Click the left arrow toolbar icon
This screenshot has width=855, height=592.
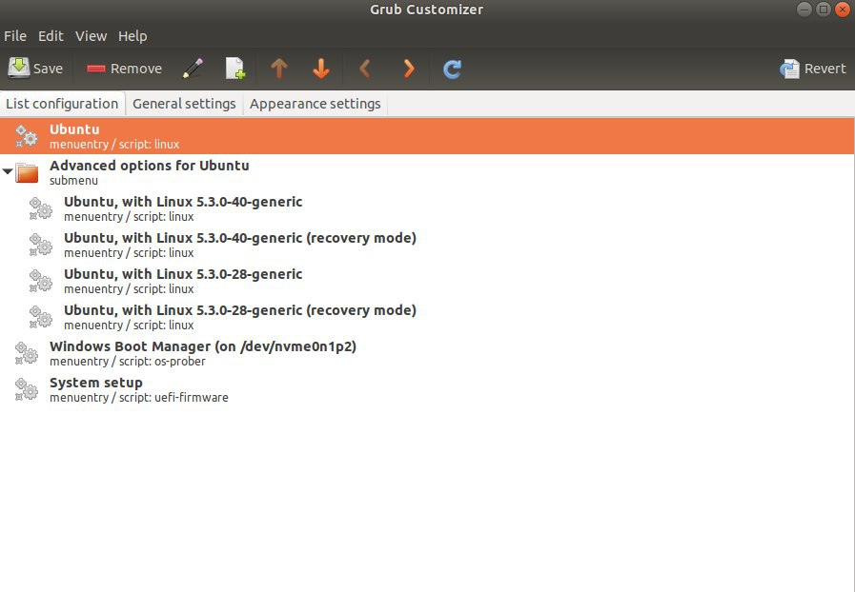365,69
